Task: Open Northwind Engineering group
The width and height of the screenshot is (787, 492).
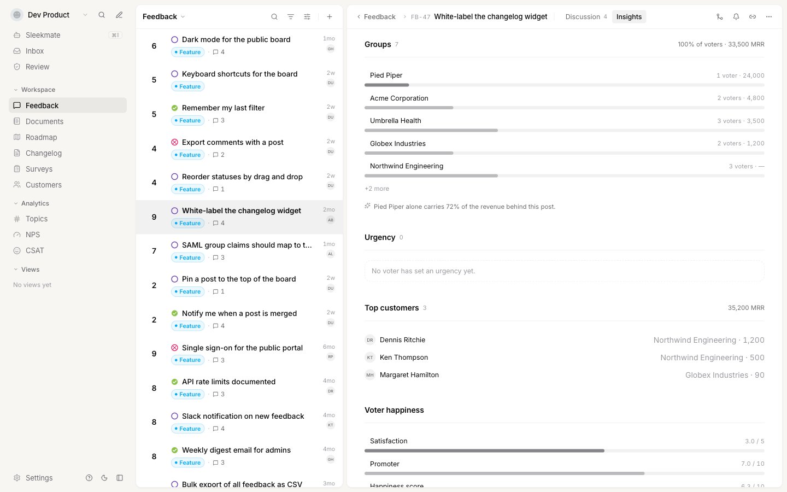Action: pyautogui.click(x=565, y=168)
